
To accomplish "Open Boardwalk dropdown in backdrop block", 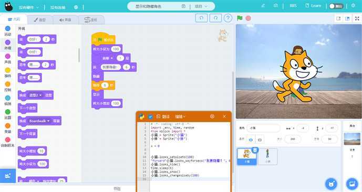I will coord(39,121).
